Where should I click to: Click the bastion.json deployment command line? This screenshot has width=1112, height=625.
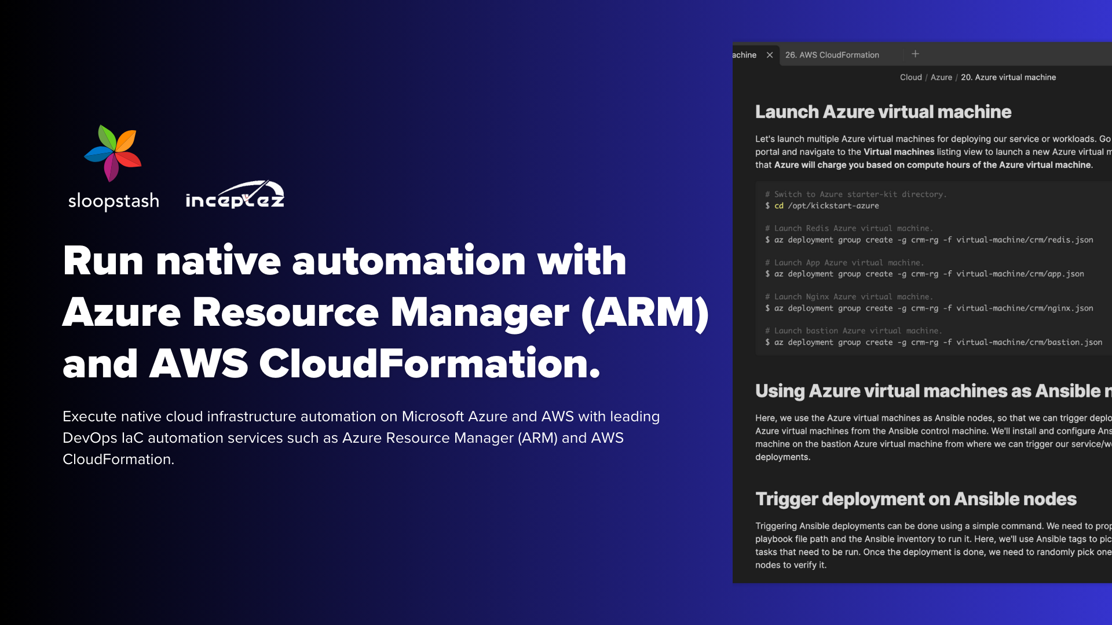[x=934, y=342]
